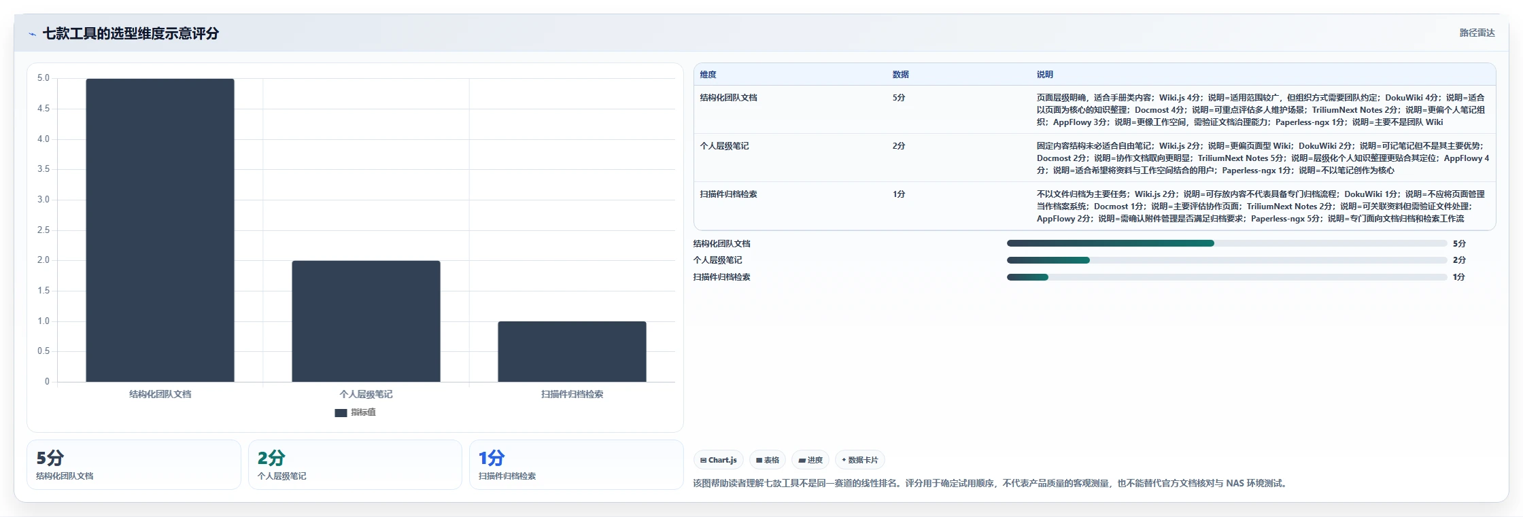The height and width of the screenshot is (517, 1523).
Task: Click the 2分 table data cell
Action: pos(899,146)
